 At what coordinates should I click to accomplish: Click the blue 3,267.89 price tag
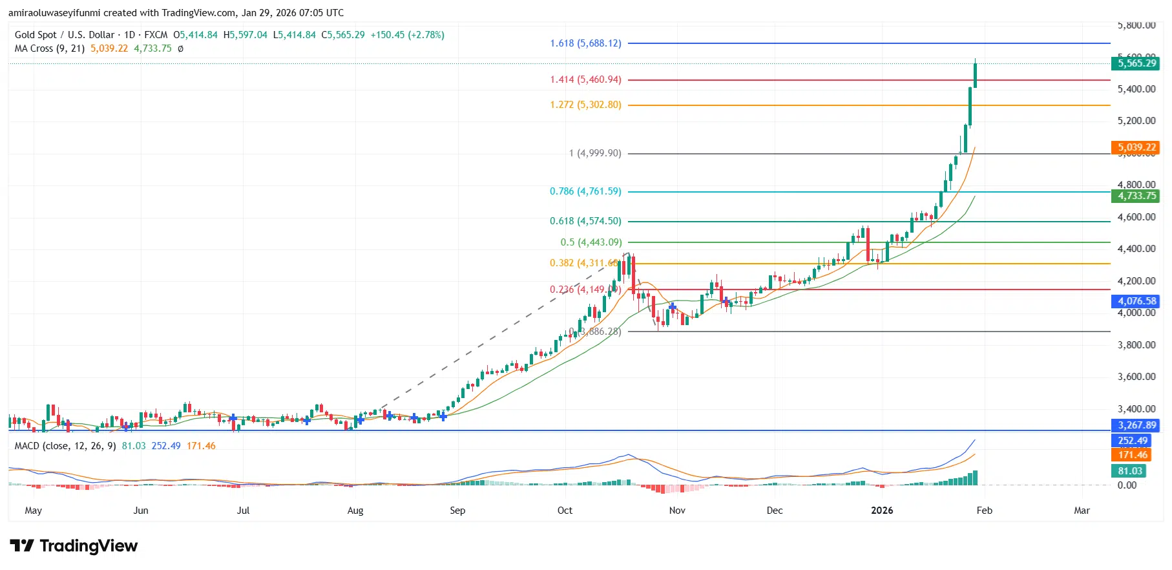1136,425
